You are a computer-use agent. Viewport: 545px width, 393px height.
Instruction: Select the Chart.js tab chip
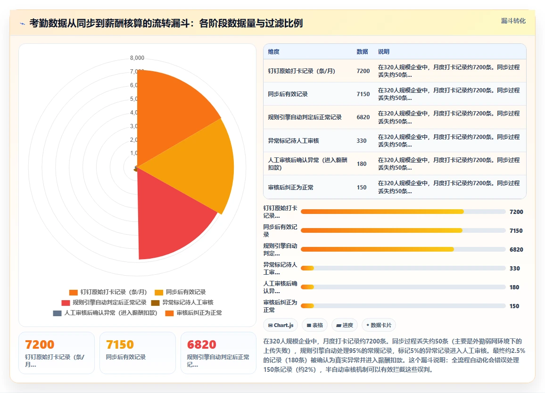(281, 325)
